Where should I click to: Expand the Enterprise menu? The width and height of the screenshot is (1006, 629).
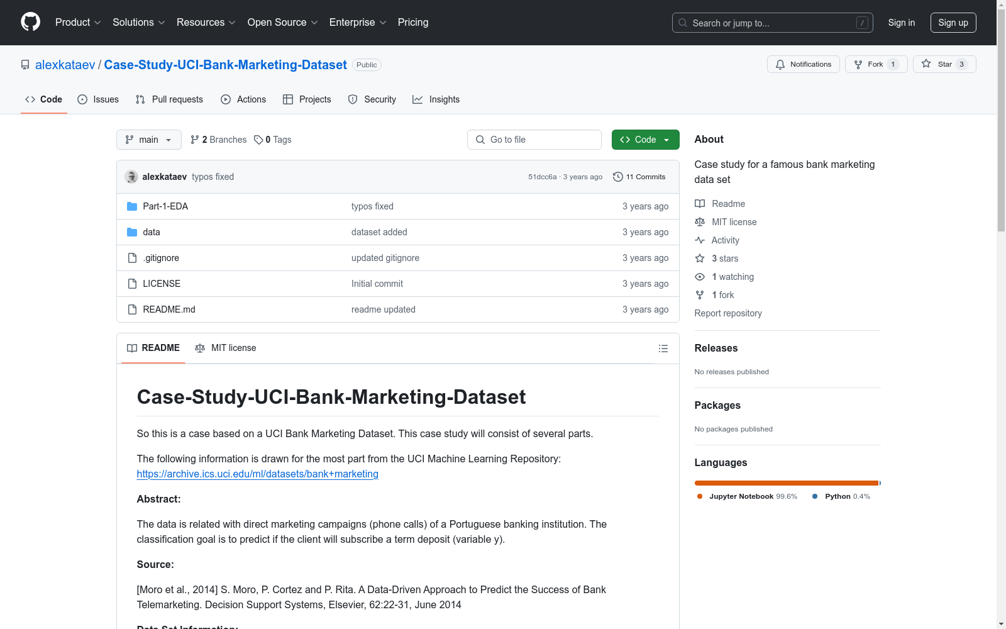coord(358,22)
